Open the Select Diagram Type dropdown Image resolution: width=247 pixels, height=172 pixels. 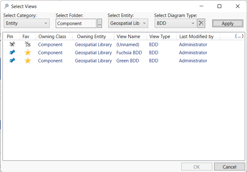[x=175, y=23]
